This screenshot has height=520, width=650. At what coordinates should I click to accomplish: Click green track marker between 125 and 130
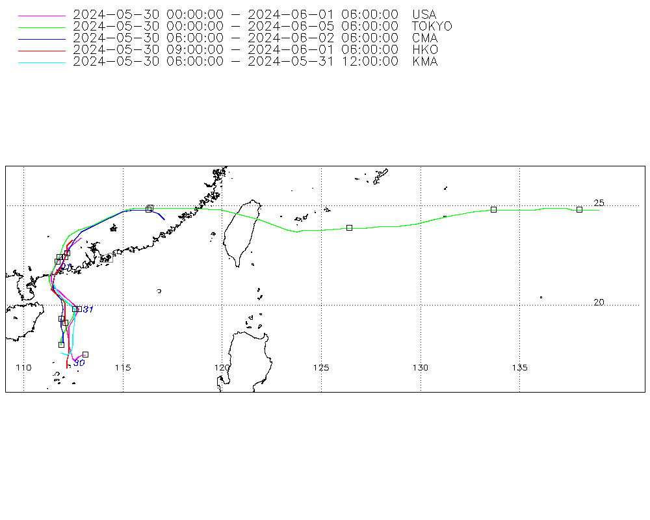[349, 227]
